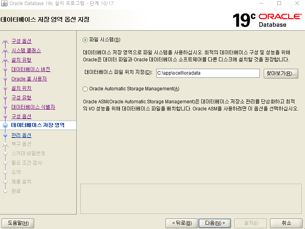This screenshot has width=305, height=229.
Task: Click the disabled 제품 설치 step text
Action: click(21, 181)
